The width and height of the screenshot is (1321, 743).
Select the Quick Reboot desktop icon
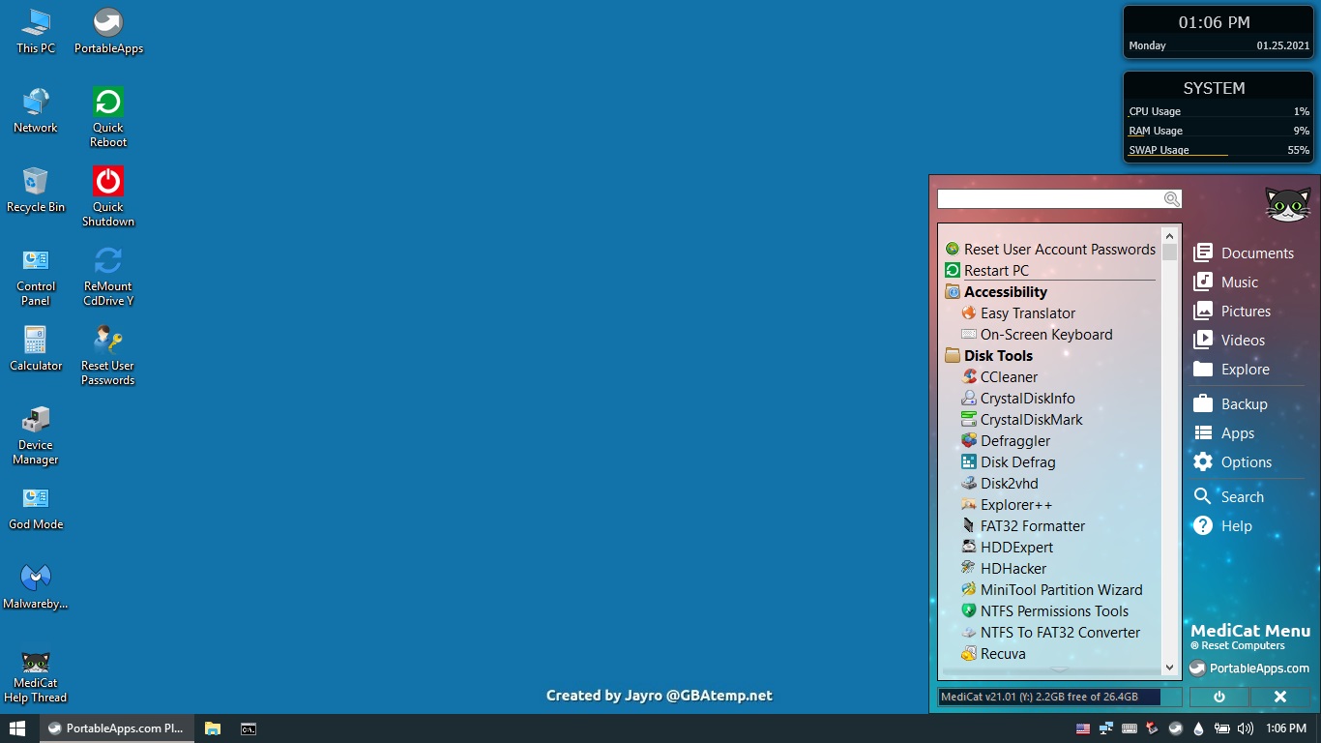click(x=108, y=117)
